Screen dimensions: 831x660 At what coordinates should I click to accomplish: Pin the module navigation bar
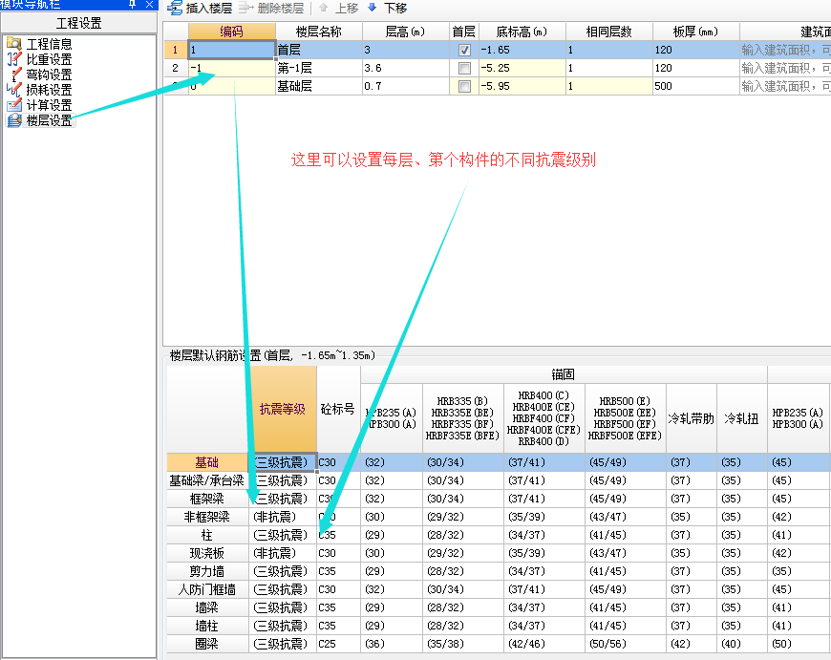(x=133, y=4)
